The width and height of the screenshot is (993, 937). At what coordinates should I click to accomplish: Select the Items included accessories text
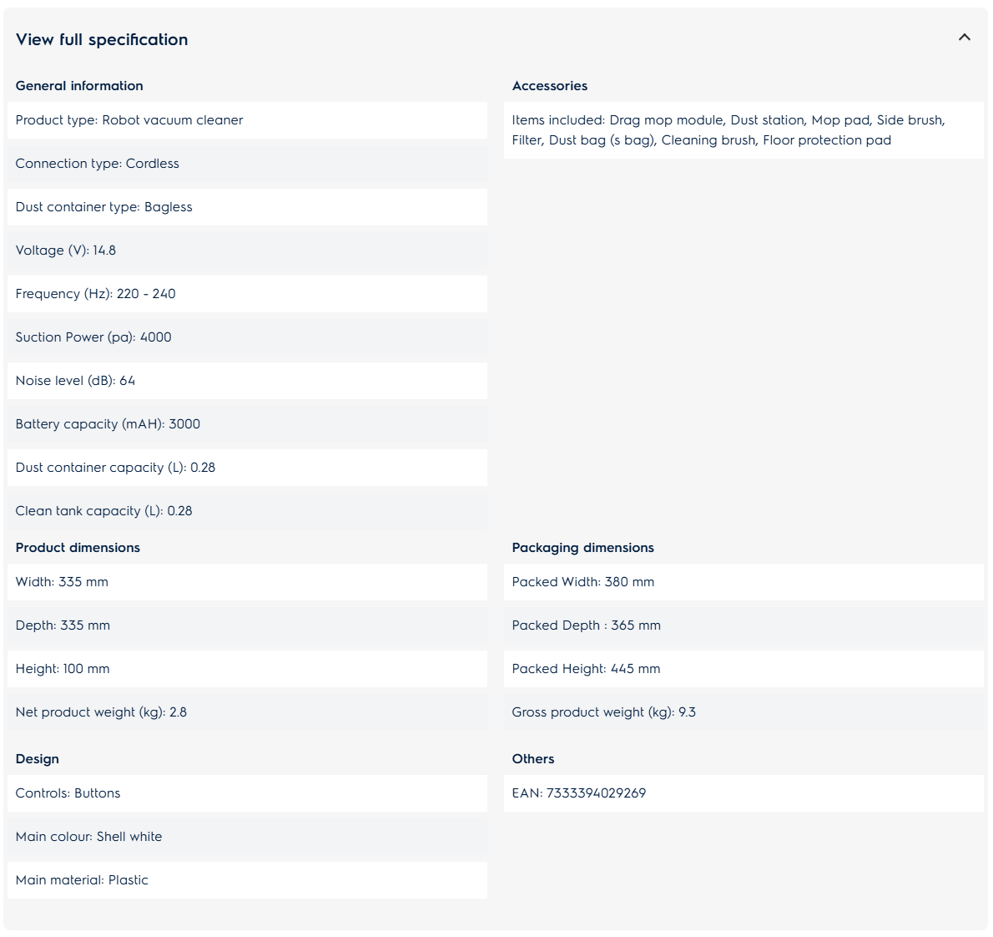point(728,130)
